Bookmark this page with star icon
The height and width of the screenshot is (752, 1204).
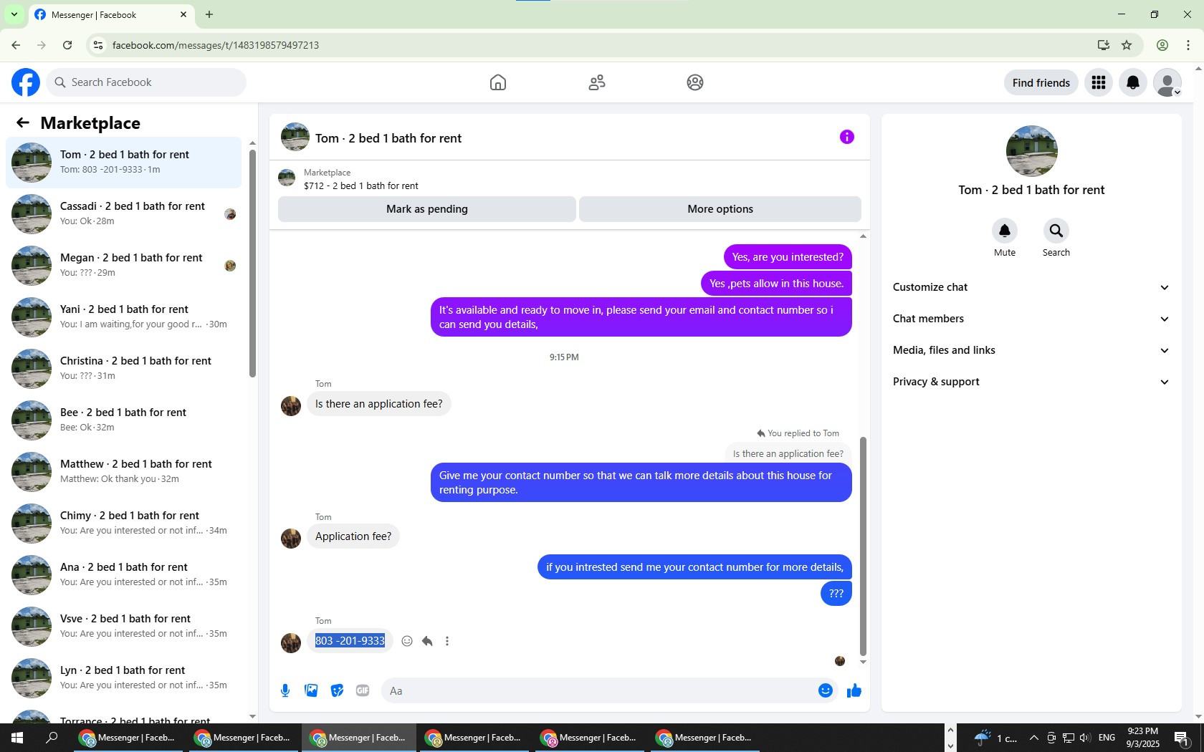coord(1127,45)
